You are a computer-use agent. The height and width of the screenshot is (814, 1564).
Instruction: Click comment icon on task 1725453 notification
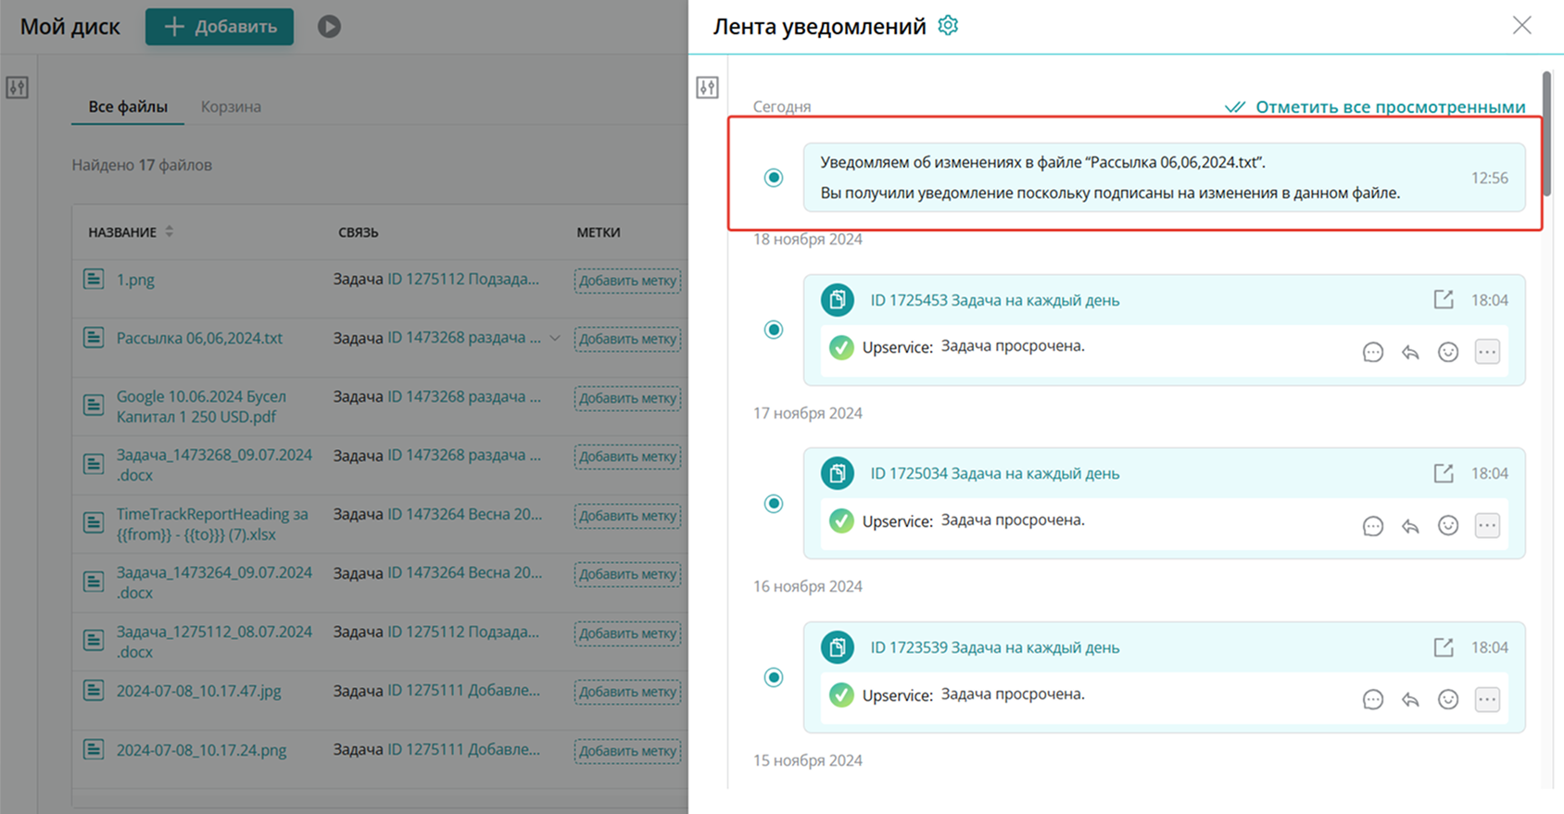[x=1372, y=352]
